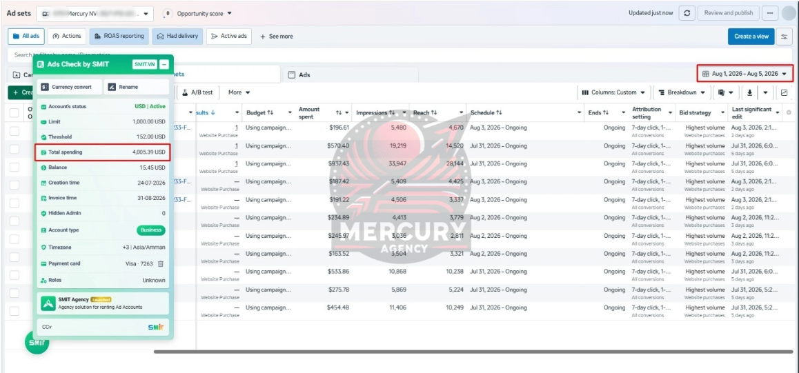Minimize the Ads Check by SMIT panel
The image size is (799, 373).
(164, 65)
